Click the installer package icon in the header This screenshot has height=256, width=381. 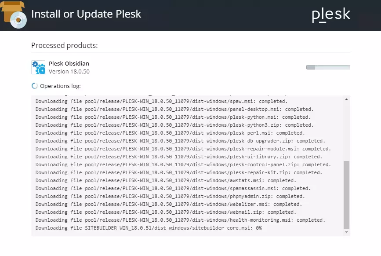tap(14, 15)
